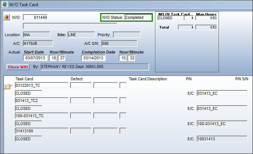
Task: Click the W/O Task Card window title icon
Action: [x=4, y=4]
